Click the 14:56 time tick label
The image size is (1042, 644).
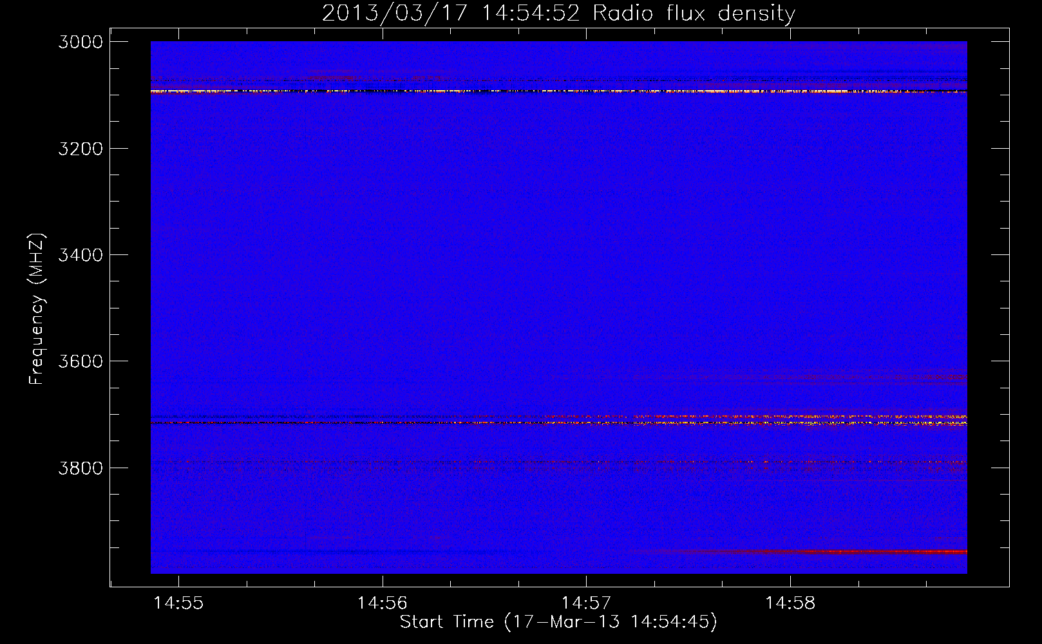[383, 603]
